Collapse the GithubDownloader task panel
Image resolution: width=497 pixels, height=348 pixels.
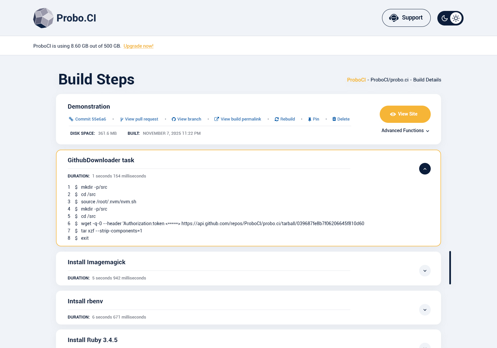(425, 169)
